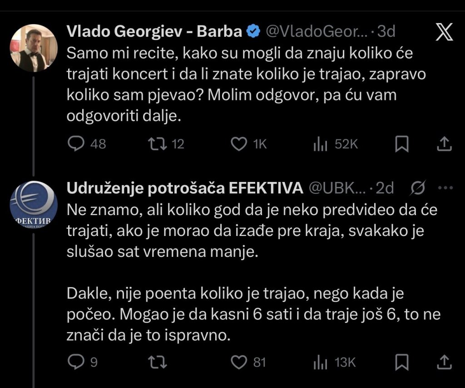Like the EFEKTIVA reply
Viewport: 465px width, 388px height.
238,363
